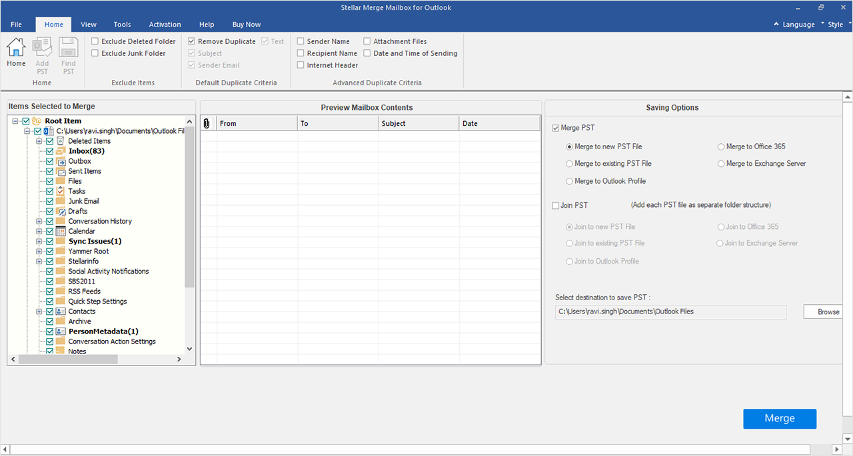The image size is (853, 456).
Task: Click the destination path text field
Action: (670, 312)
